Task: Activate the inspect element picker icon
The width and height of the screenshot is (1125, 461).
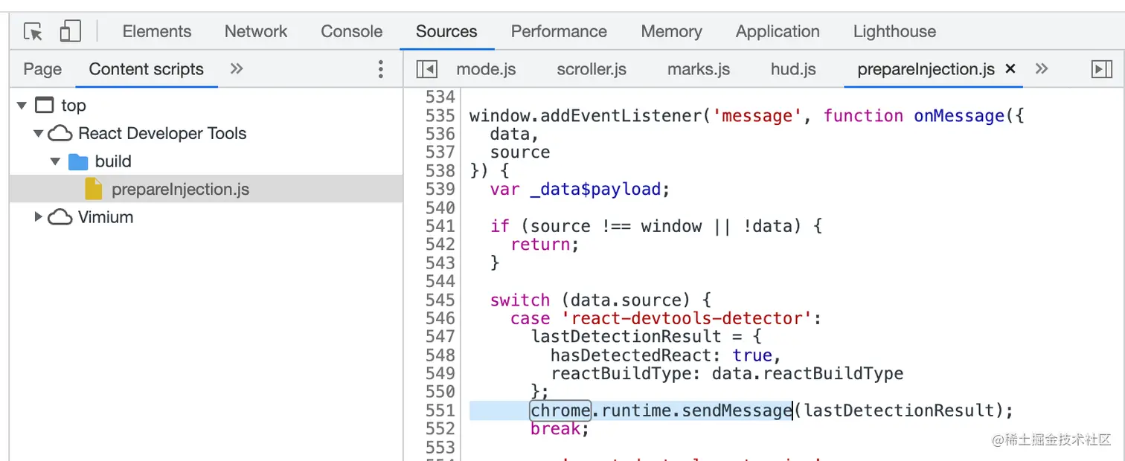Action: pos(33,32)
